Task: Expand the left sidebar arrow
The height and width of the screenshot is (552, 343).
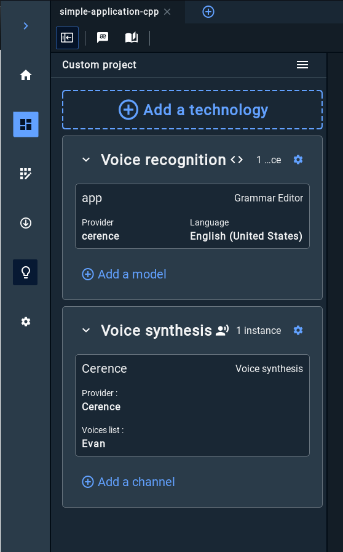Action: coord(26,26)
